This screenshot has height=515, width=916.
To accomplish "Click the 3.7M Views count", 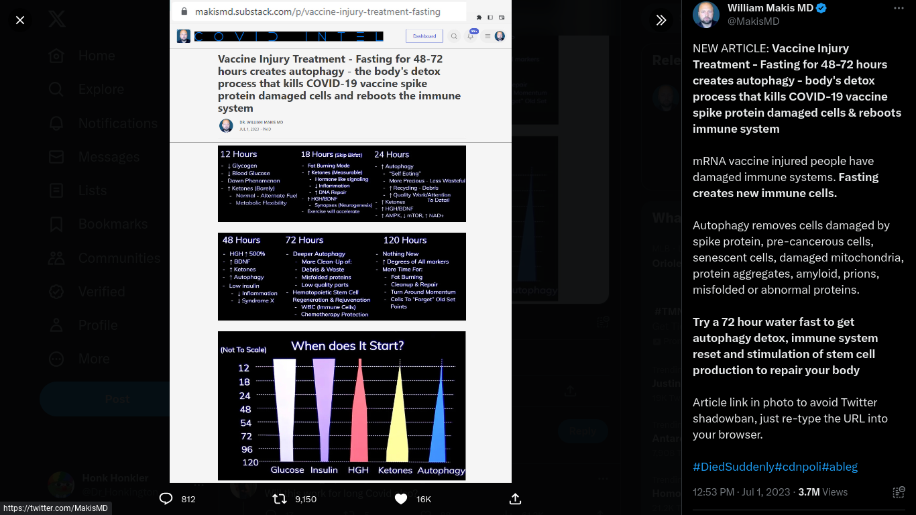I will point(823,492).
